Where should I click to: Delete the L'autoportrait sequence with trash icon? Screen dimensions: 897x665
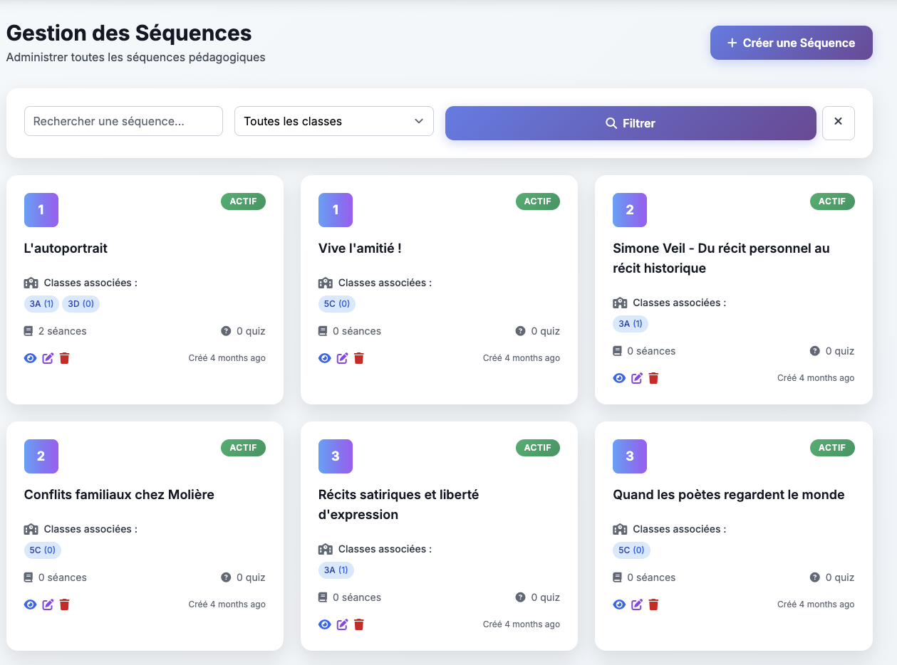pyautogui.click(x=65, y=358)
